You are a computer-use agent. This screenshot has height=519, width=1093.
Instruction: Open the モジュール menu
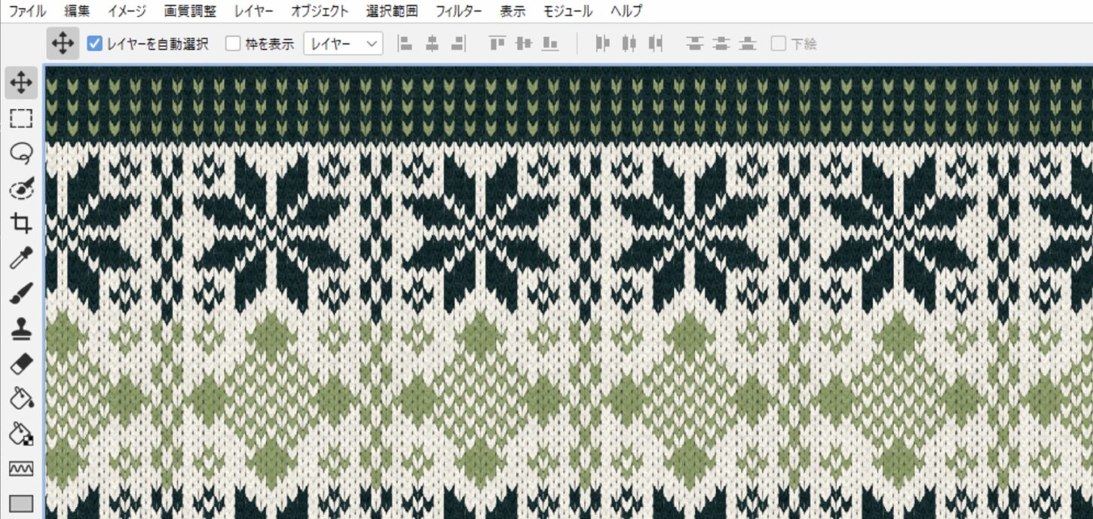coord(568,11)
